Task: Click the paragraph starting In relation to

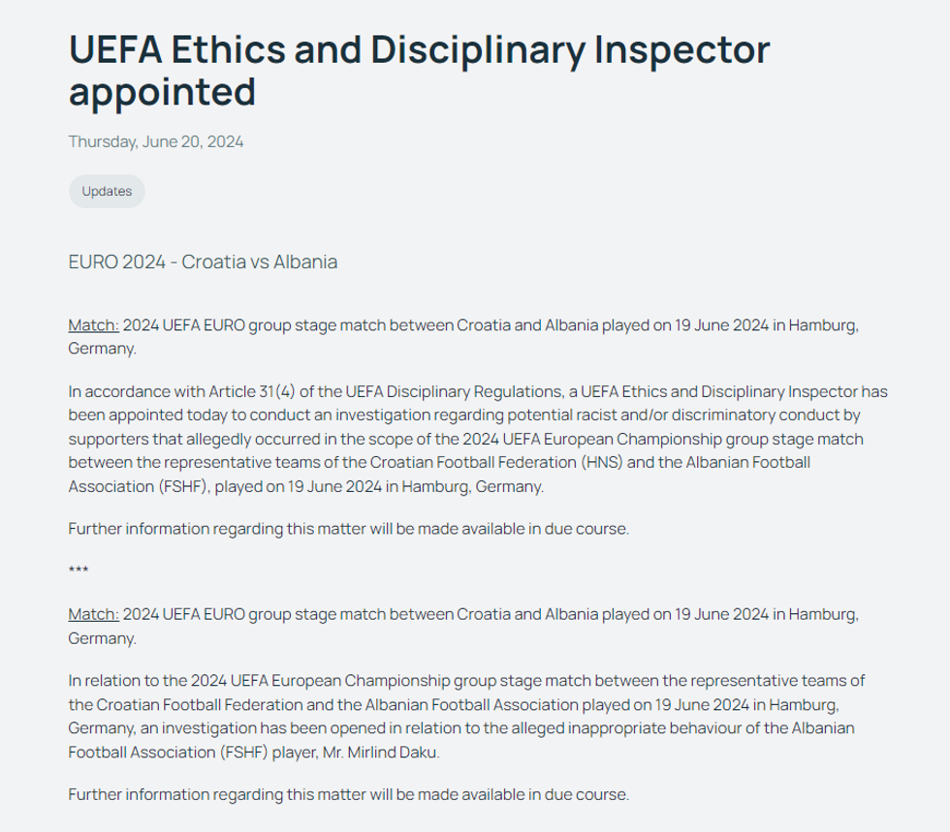Action: click(x=465, y=716)
